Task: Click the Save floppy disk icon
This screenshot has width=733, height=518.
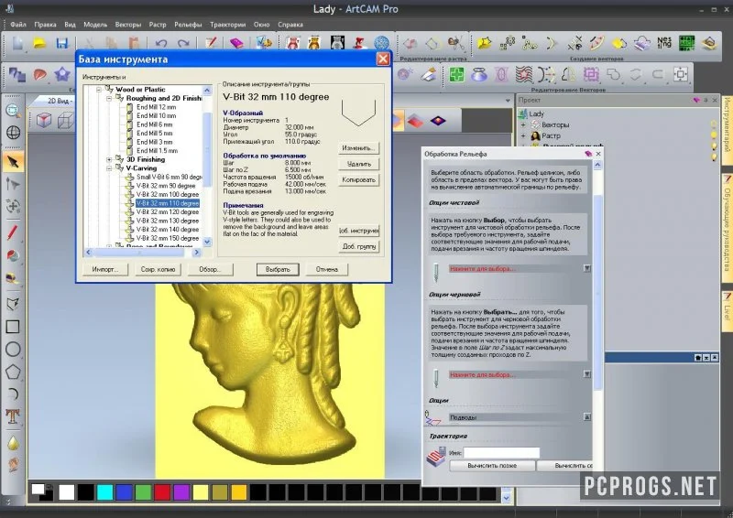Action: (62, 43)
